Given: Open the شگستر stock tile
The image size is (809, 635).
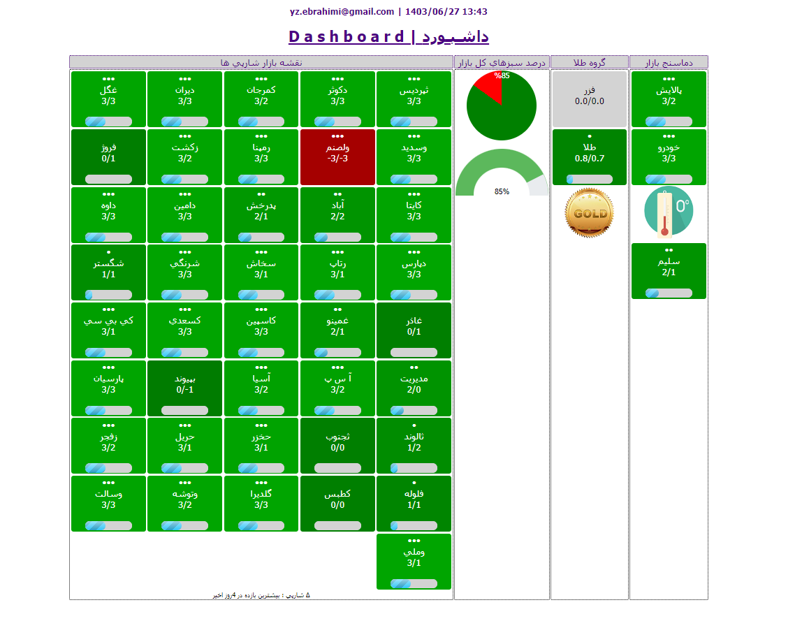Looking at the screenshot, I should [x=108, y=272].
